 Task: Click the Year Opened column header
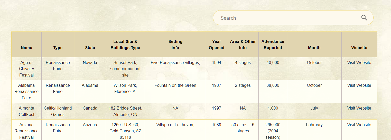pos(216,45)
